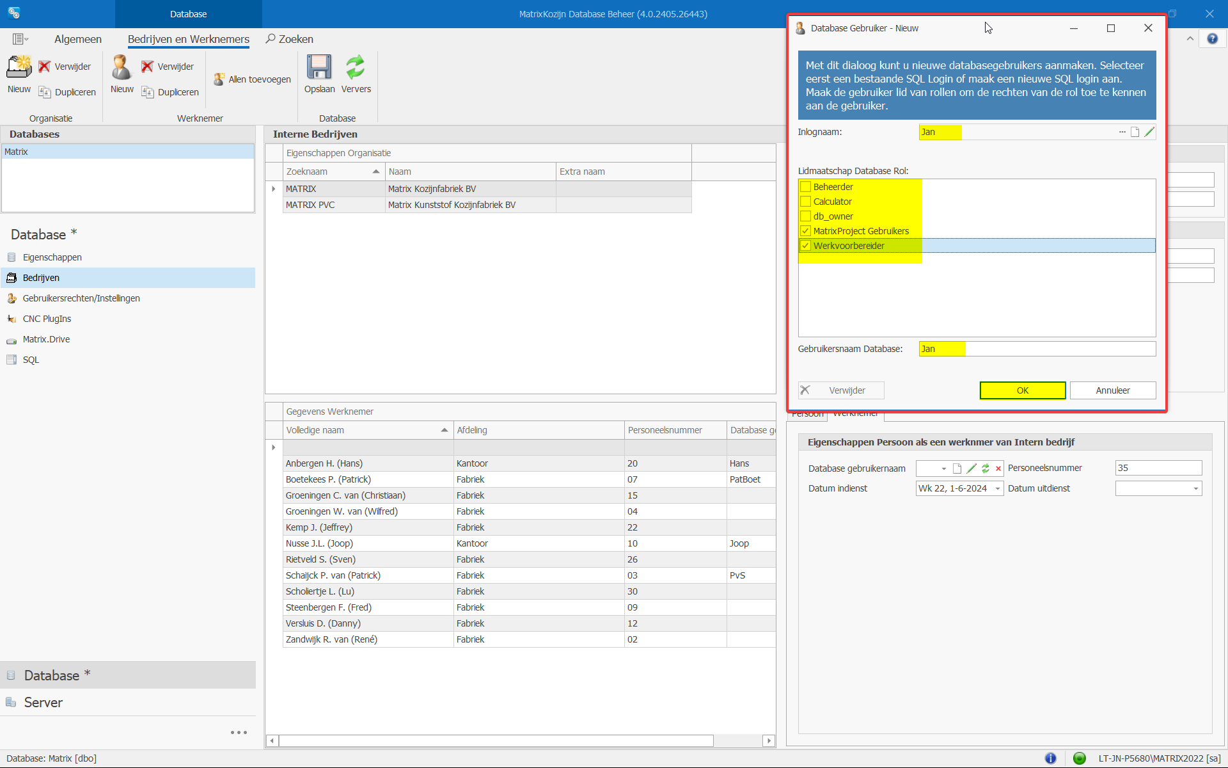Click Dupliceren in the Werknemer group
The height and width of the screenshot is (768, 1228).
(170, 92)
